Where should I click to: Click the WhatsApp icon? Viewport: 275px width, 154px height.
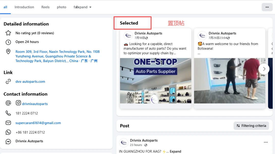(8, 132)
